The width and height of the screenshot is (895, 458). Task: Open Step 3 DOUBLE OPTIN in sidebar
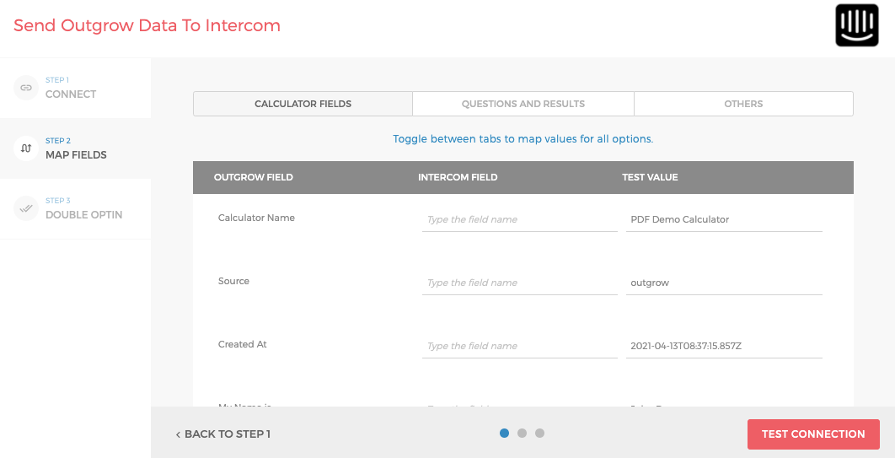tap(75, 208)
